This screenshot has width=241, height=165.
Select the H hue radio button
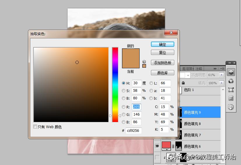point(124,83)
